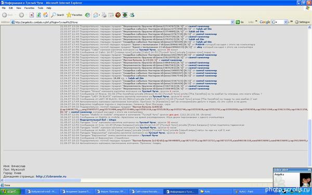
Task: Open the homepage link http://izbrannie.ru
Action: point(51,176)
